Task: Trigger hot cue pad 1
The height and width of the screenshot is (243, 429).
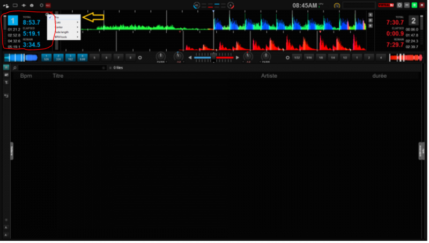Action: point(47,58)
